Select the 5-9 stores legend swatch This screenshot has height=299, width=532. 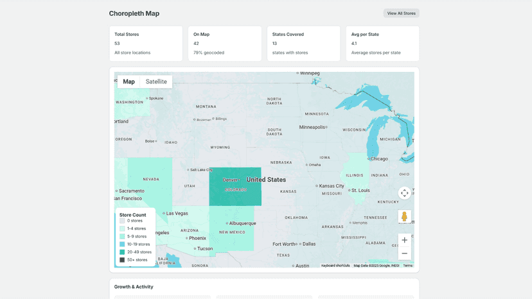[122, 236]
